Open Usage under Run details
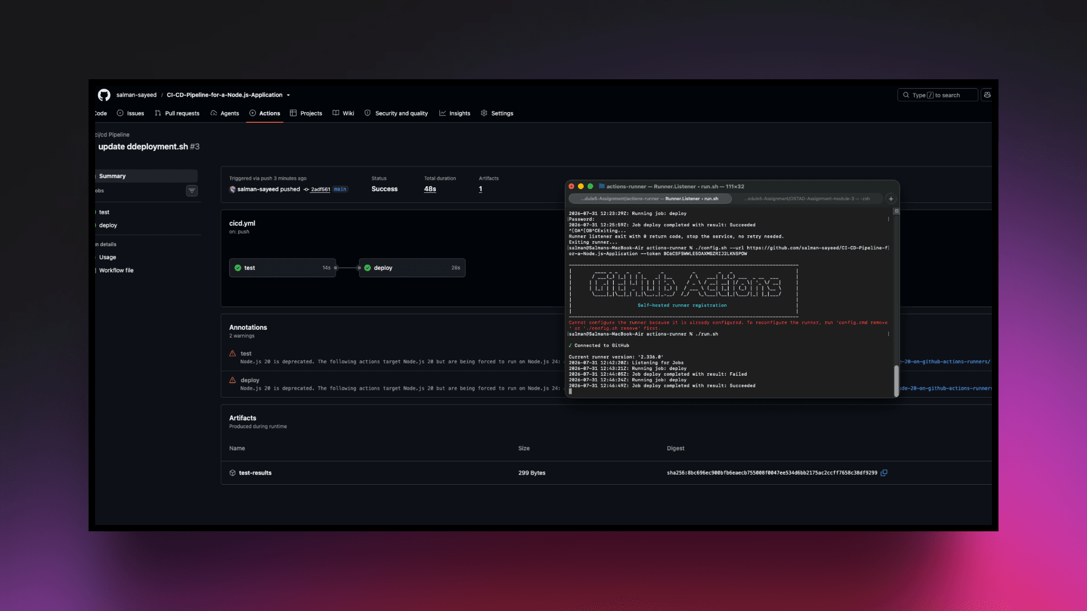The width and height of the screenshot is (1087, 611). tap(108, 257)
